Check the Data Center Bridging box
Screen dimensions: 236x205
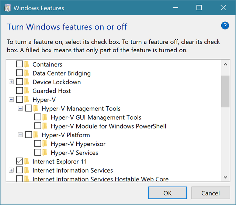click(20, 73)
